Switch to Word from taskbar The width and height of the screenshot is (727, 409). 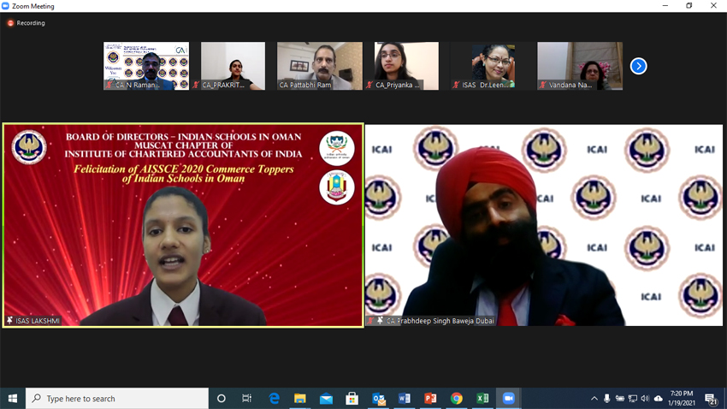405,399
